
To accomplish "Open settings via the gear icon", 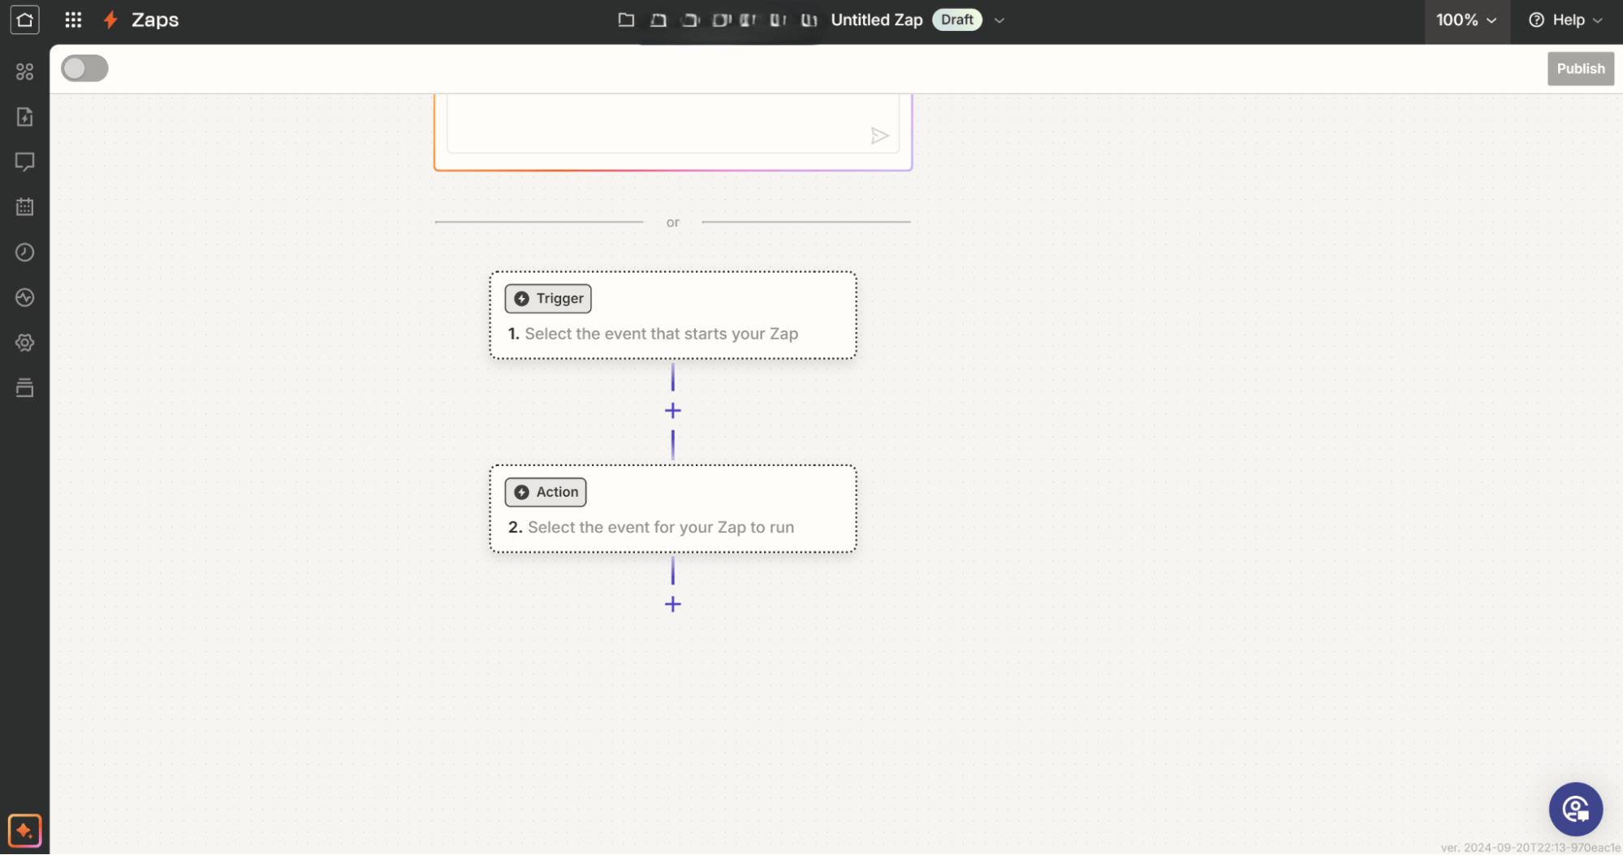I will pyautogui.click(x=24, y=342).
